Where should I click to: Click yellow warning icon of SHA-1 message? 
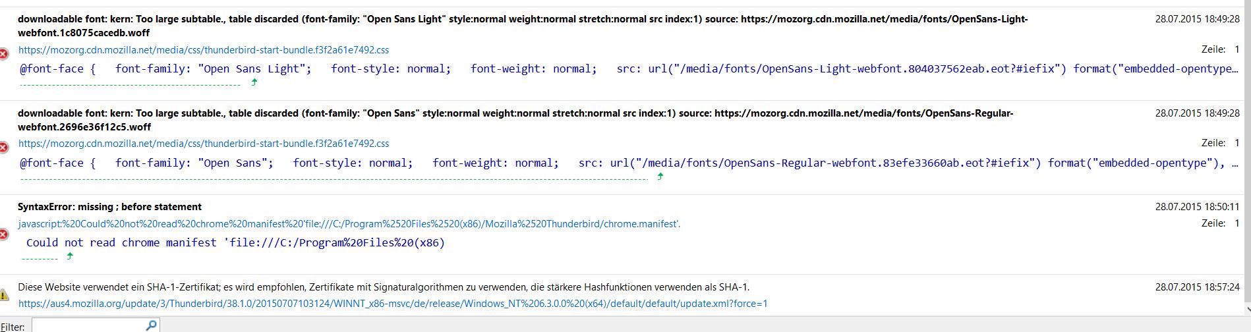tap(4, 294)
